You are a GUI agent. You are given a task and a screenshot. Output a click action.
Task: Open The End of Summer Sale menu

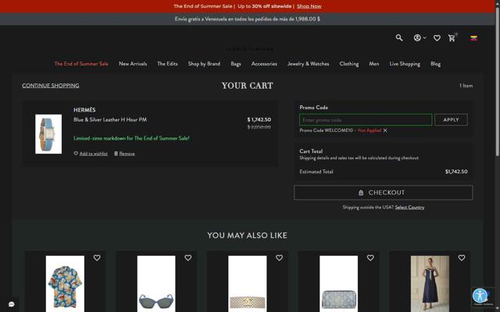coord(81,64)
